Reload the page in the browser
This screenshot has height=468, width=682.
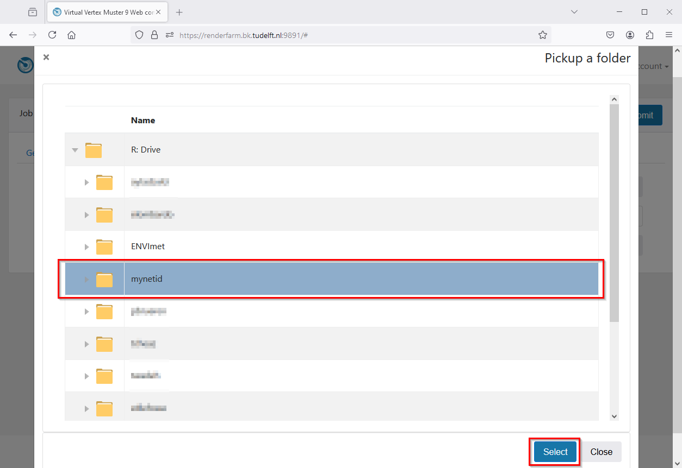52,35
